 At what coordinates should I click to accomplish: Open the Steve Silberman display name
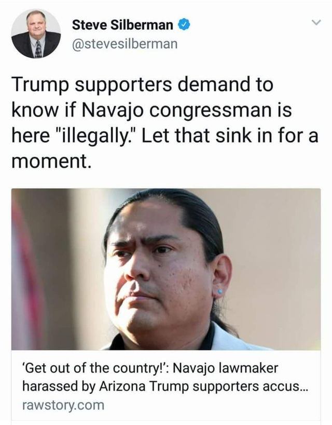click(122, 25)
